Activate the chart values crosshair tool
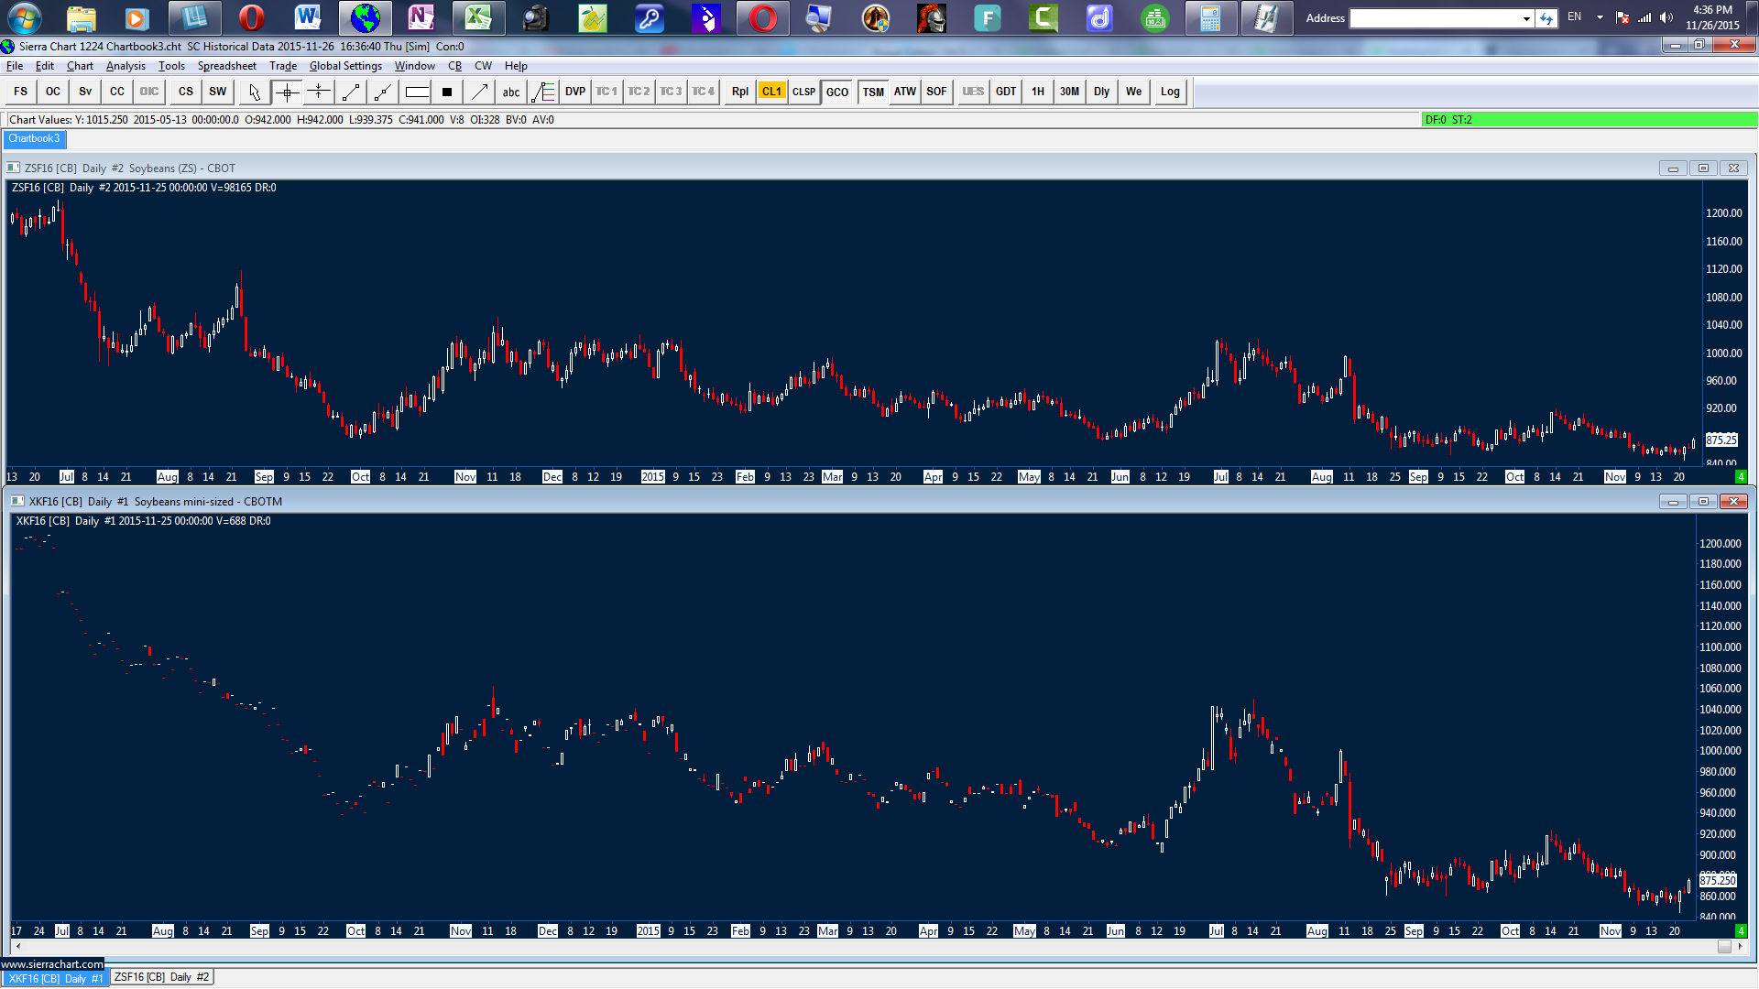Image resolution: width=1759 pixels, height=989 pixels. click(x=287, y=92)
